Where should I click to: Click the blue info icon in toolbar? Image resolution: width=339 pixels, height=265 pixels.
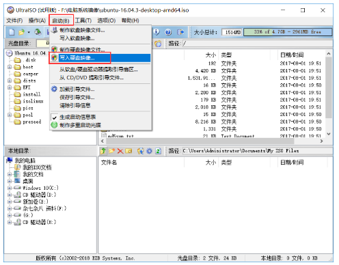tap(157, 32)
